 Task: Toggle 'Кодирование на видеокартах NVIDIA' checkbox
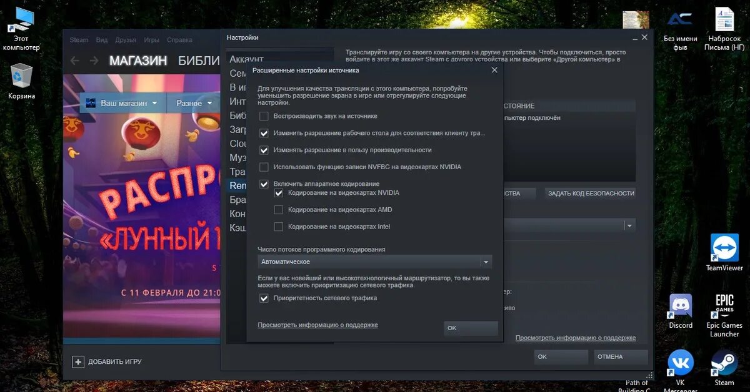coord(279,193)
